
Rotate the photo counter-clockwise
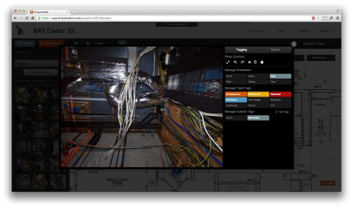[235, 62]
